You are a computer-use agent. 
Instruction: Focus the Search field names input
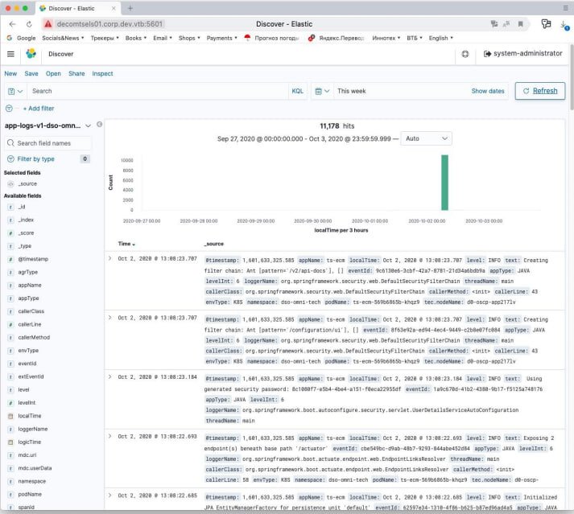(x=48, y=143)
